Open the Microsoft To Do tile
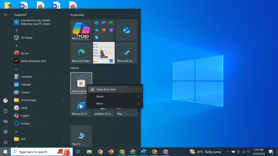This screenshot has width=278, height=156. click(x=126, y=53)
